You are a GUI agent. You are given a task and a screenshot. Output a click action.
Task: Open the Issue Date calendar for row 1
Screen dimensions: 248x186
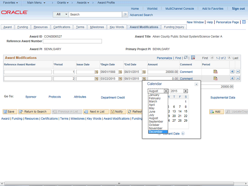[97, 72]
